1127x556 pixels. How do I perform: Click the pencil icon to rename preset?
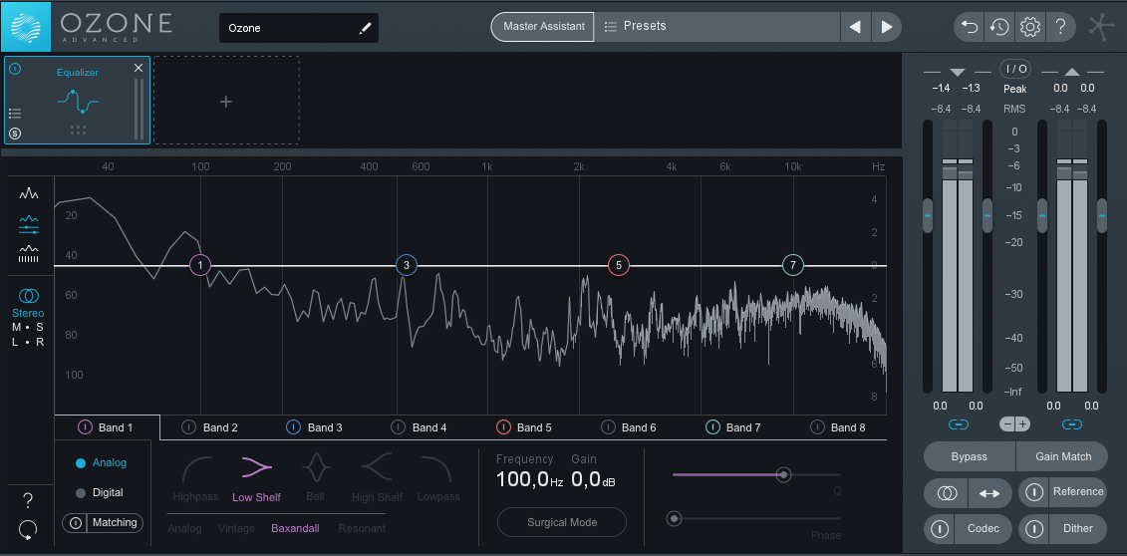[x=365, y=28]
